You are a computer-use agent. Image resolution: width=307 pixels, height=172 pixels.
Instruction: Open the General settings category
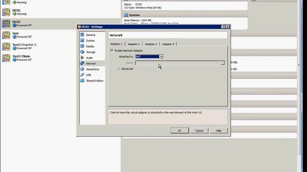click(91, 35)
